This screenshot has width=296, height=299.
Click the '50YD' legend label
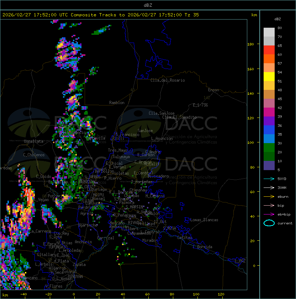282,179
